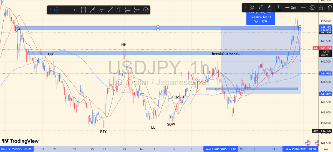This screenshot has width=333, height=152.
Task: Open the background fill color picker
Action: (x=269, y=8)
